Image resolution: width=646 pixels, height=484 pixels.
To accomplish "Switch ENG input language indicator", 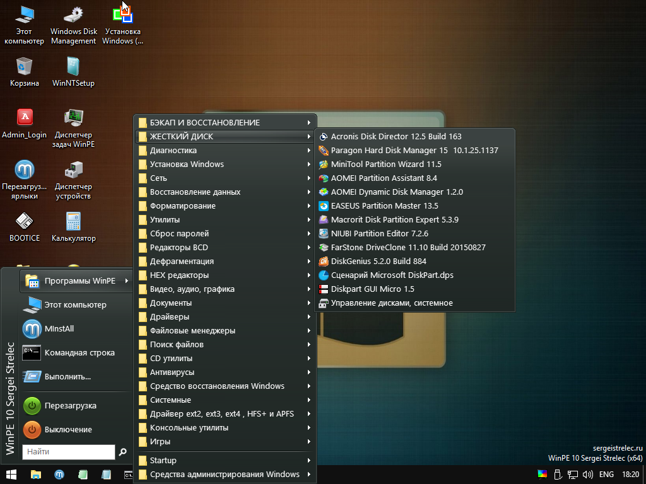I will click(x=606, y=475).
